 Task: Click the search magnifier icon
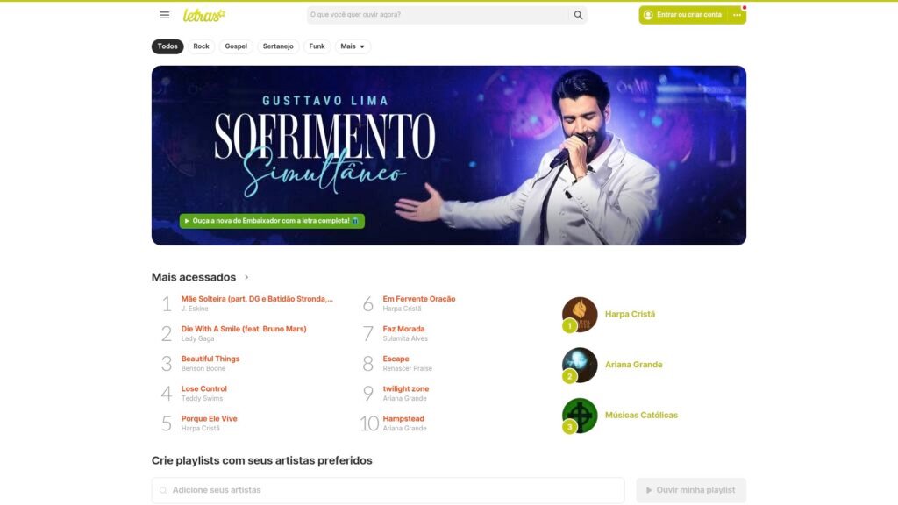[578, 15]
